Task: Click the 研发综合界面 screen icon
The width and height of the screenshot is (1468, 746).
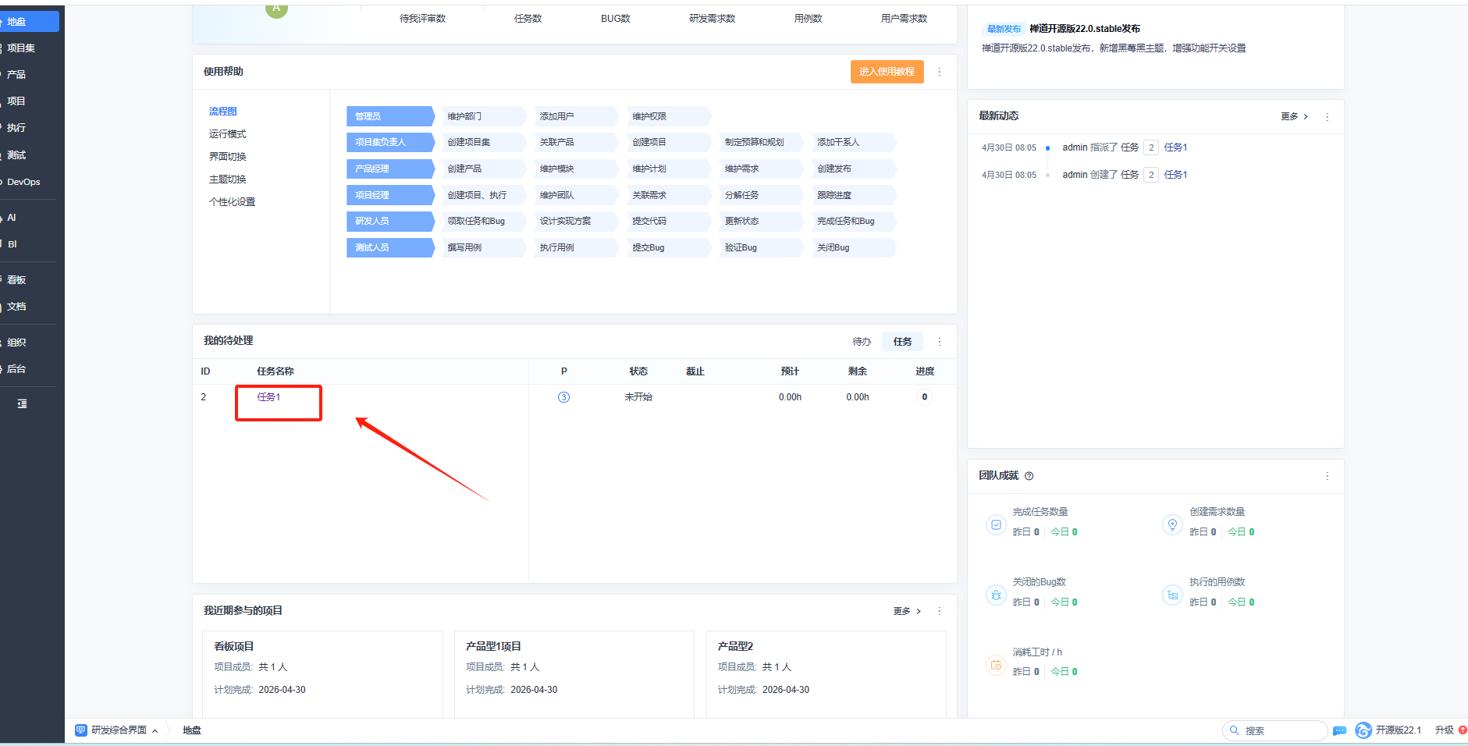Action: coord(80,730)
